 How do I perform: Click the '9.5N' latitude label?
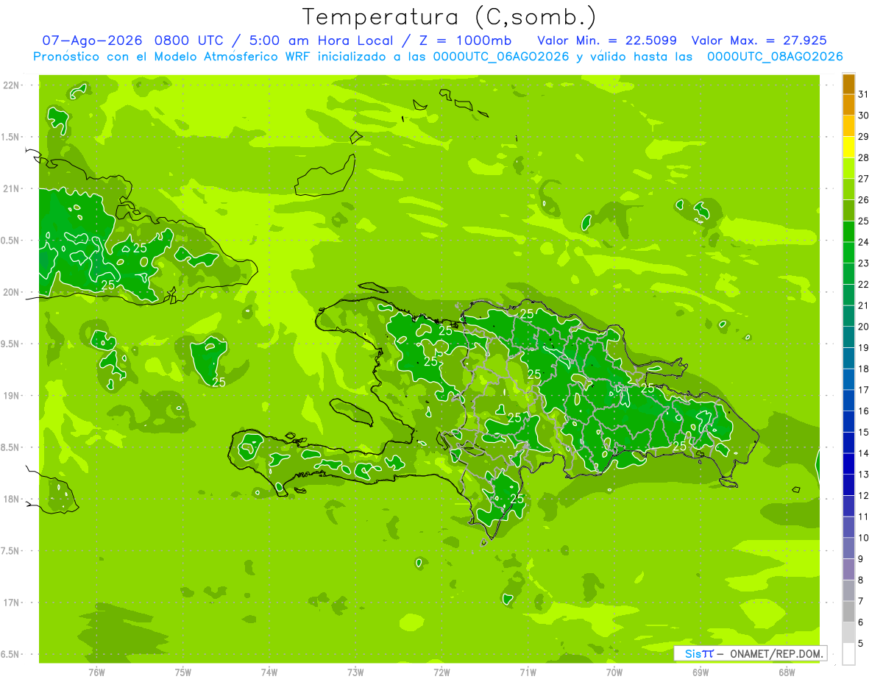[x=10, y=344]
